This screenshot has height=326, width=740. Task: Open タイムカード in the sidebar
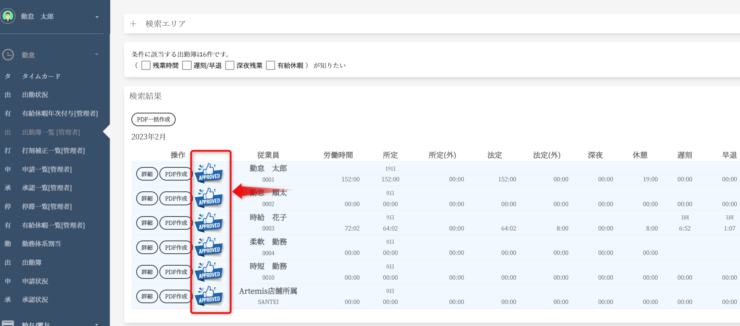41,76
